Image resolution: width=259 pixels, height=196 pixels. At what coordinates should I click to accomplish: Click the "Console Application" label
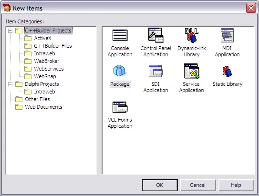120,51
